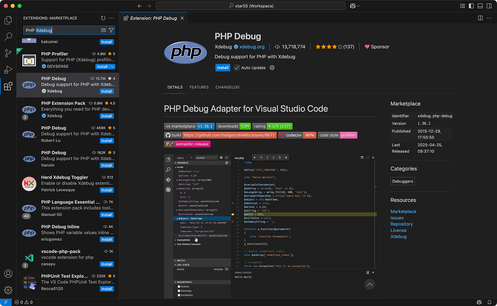Click the codecov 66% badge
Viewport: 497px width, 306px height.
297,135
